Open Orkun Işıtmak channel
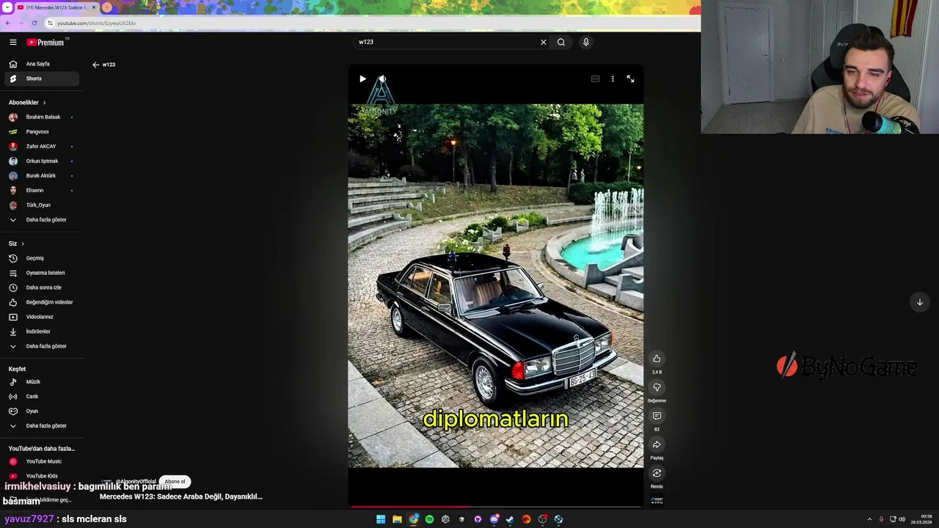This screenshot has width=939, height=528. tap(42, 161)
